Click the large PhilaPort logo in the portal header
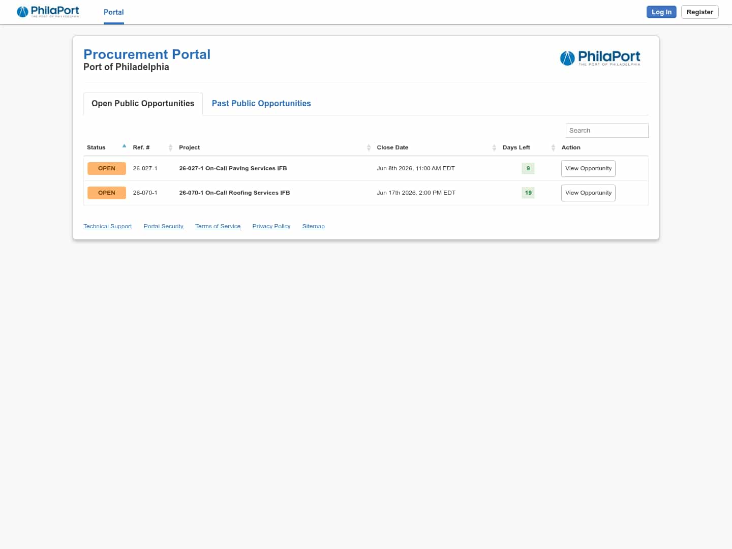 (600, 58)
